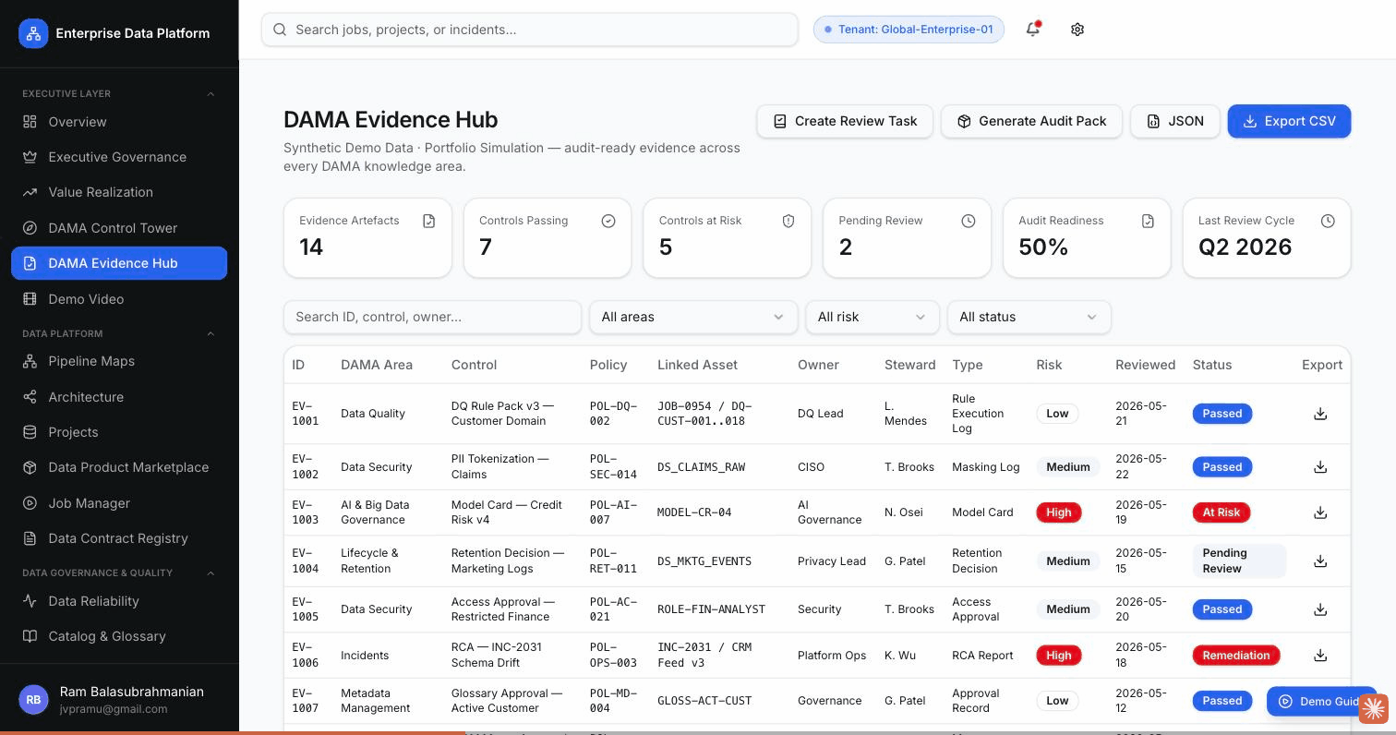The height and width of the screenshot is (735, 1396).
Task: Click the Pipeline Maps network icon
Action: [x=30, y=361]
